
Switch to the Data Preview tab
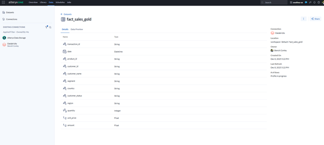77,29
